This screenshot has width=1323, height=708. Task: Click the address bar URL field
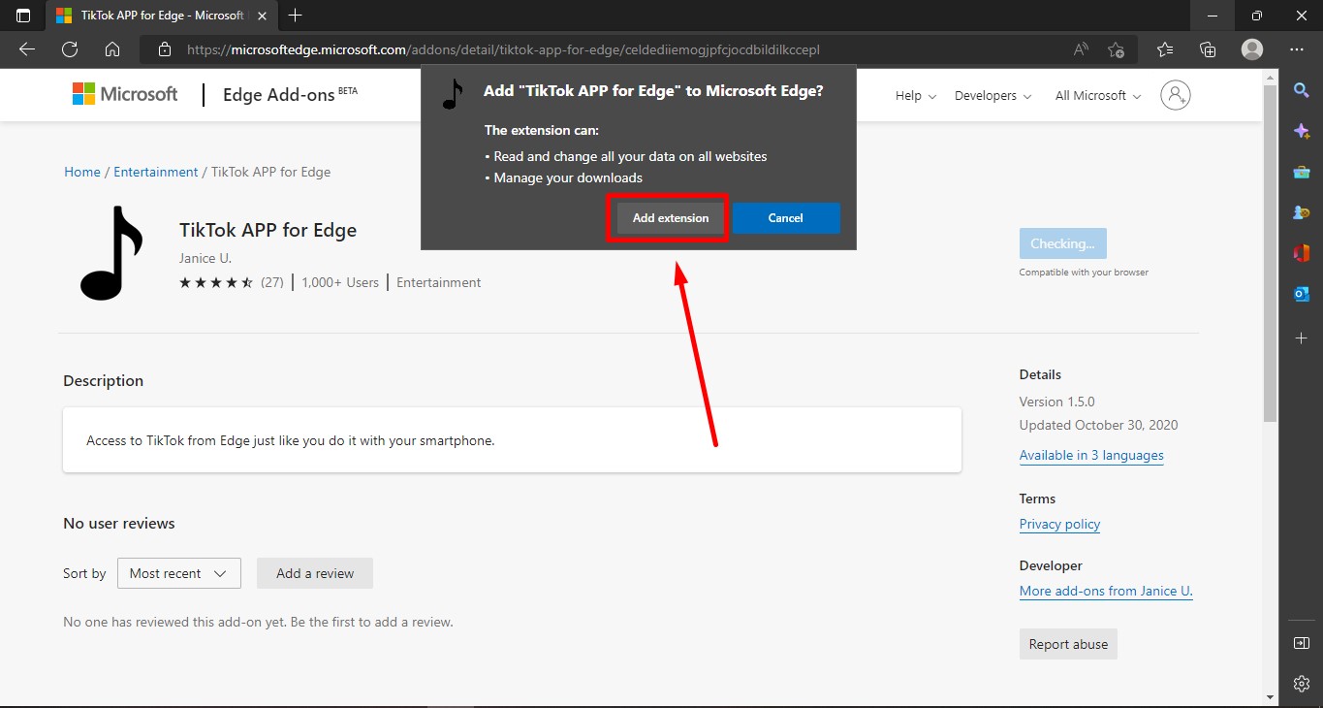tap(620, 49)
